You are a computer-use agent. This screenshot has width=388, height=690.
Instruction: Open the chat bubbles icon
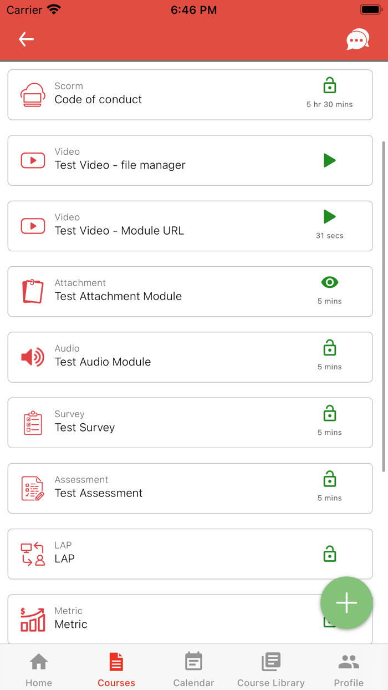tap(358, 39)
